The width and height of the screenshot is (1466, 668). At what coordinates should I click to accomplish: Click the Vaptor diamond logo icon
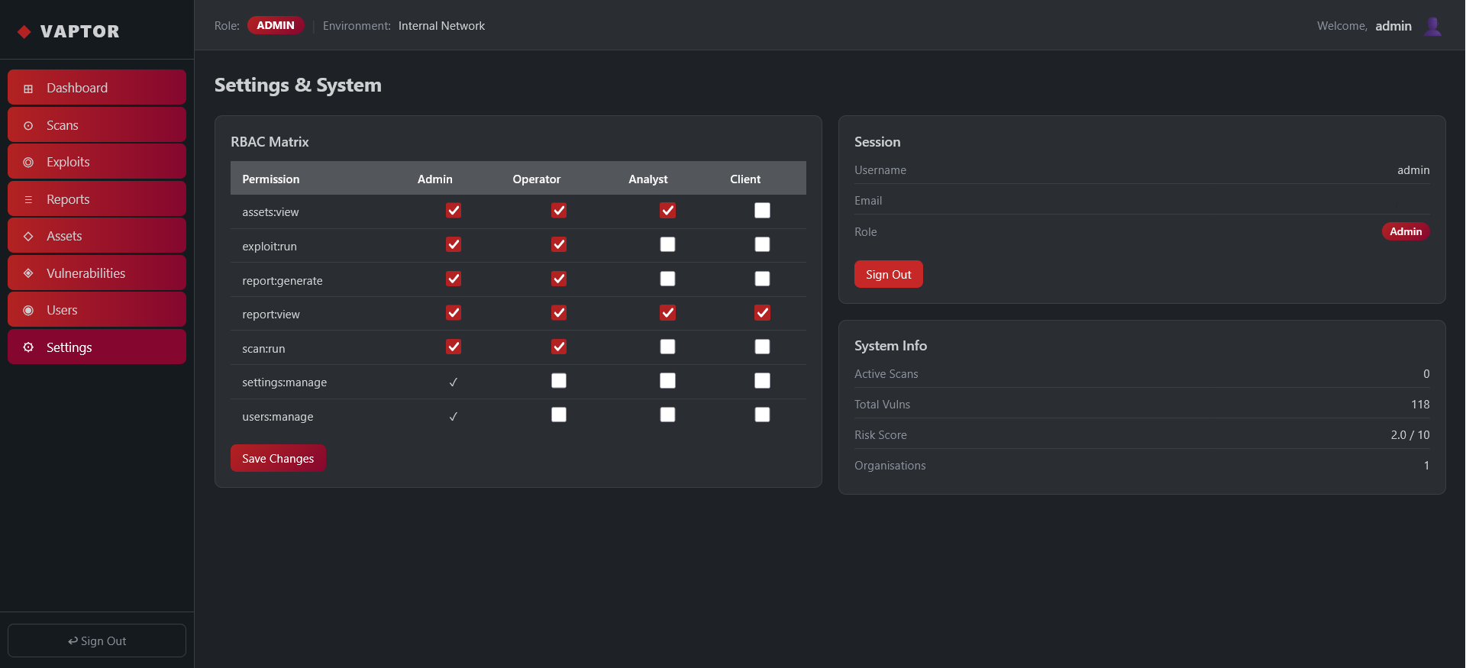point(24,31)
